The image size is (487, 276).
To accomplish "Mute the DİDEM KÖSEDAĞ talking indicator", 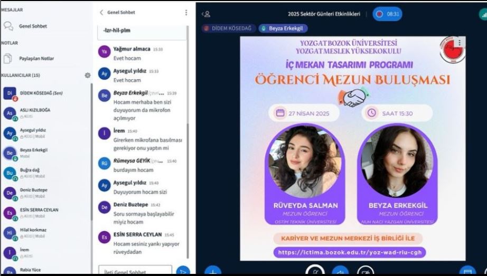I will (229, 28).
